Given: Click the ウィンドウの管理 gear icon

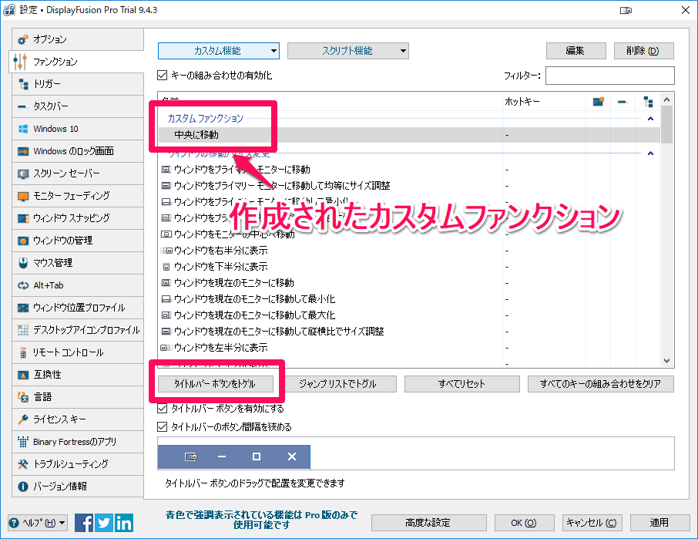Looking at the screenshot, I should (23, 241).
